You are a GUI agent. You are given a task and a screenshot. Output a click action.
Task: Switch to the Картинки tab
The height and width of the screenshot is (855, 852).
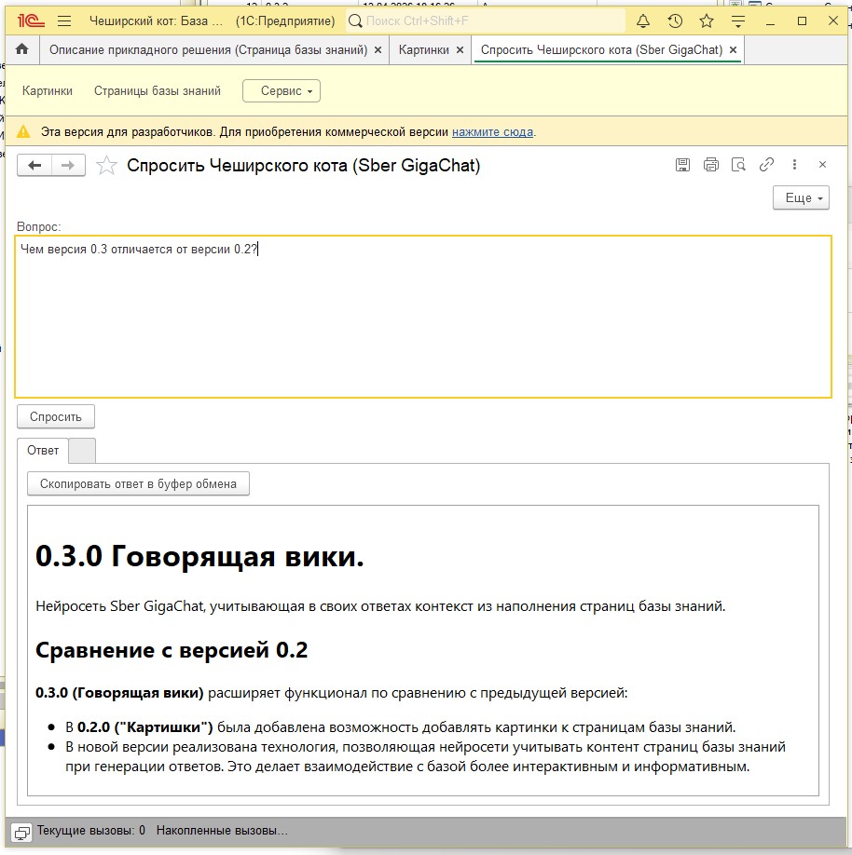[424, 49]
